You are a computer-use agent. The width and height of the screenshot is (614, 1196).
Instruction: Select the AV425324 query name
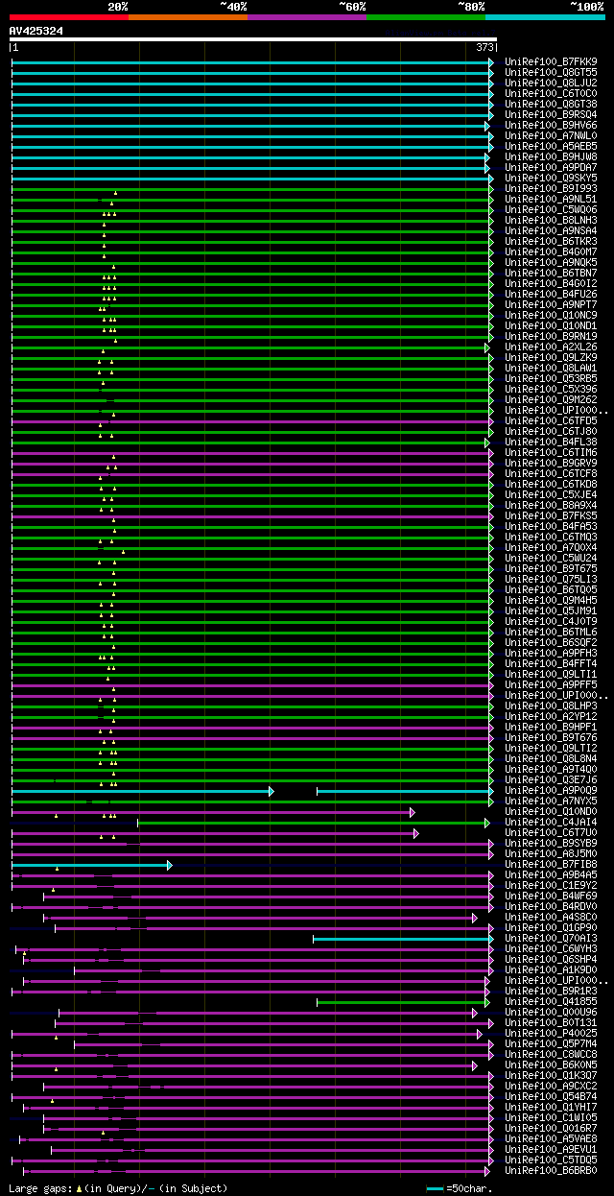click(x=36, y=31)
